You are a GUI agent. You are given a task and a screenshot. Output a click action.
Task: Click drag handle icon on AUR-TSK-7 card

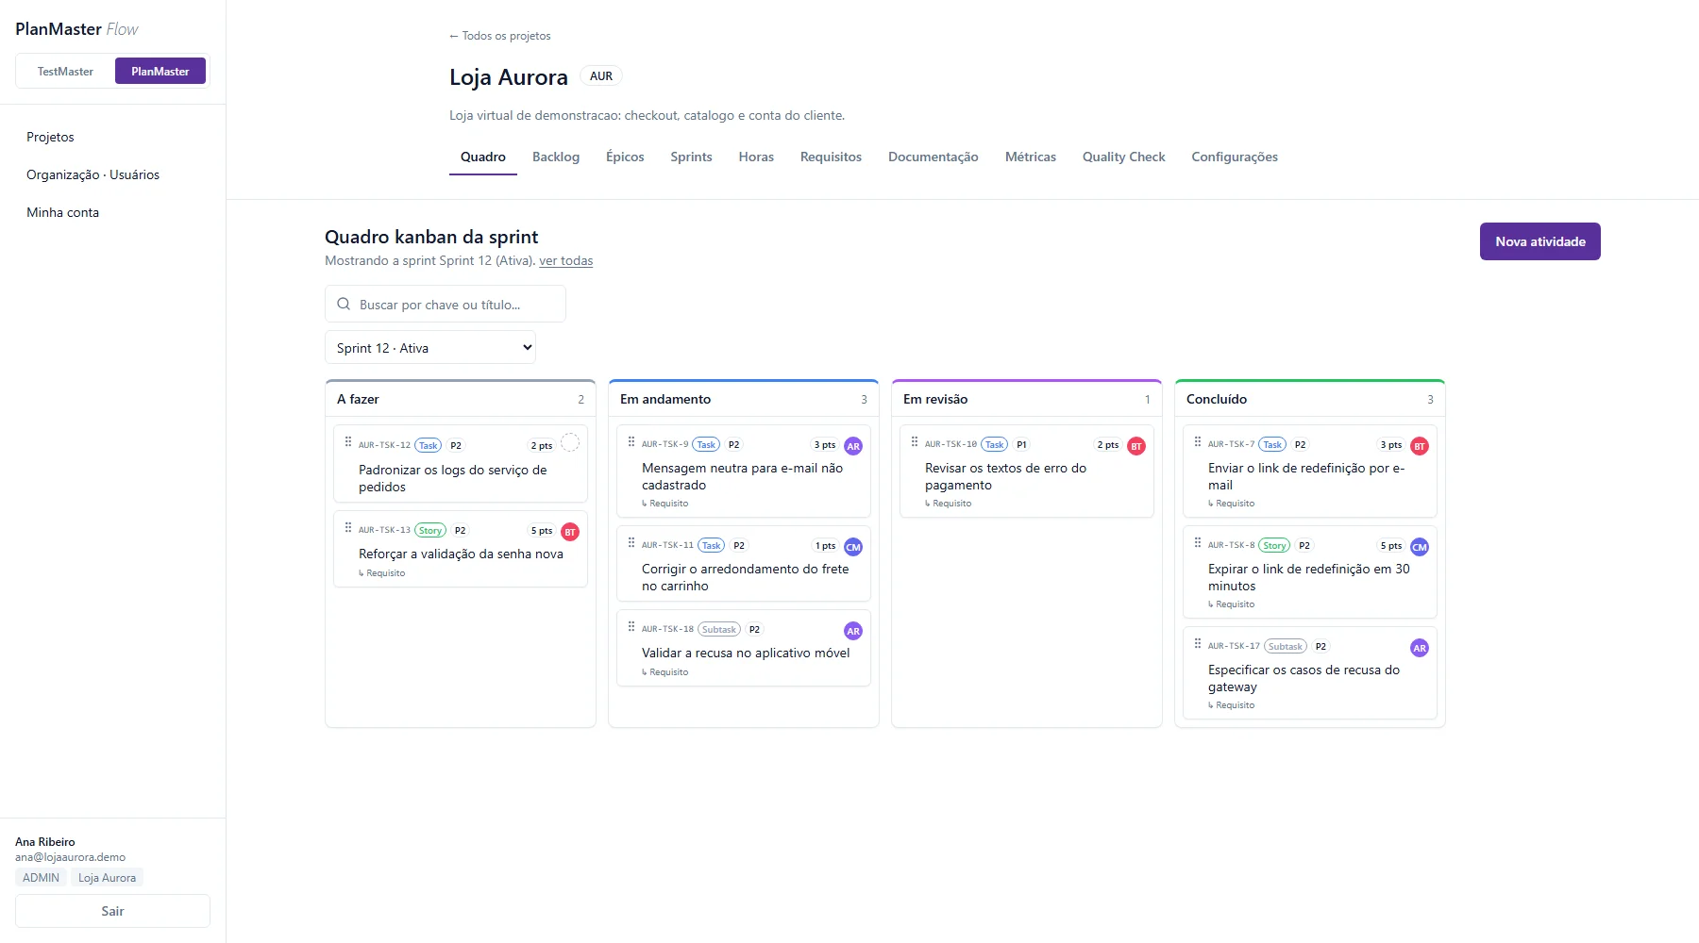tap(1198, 441)
